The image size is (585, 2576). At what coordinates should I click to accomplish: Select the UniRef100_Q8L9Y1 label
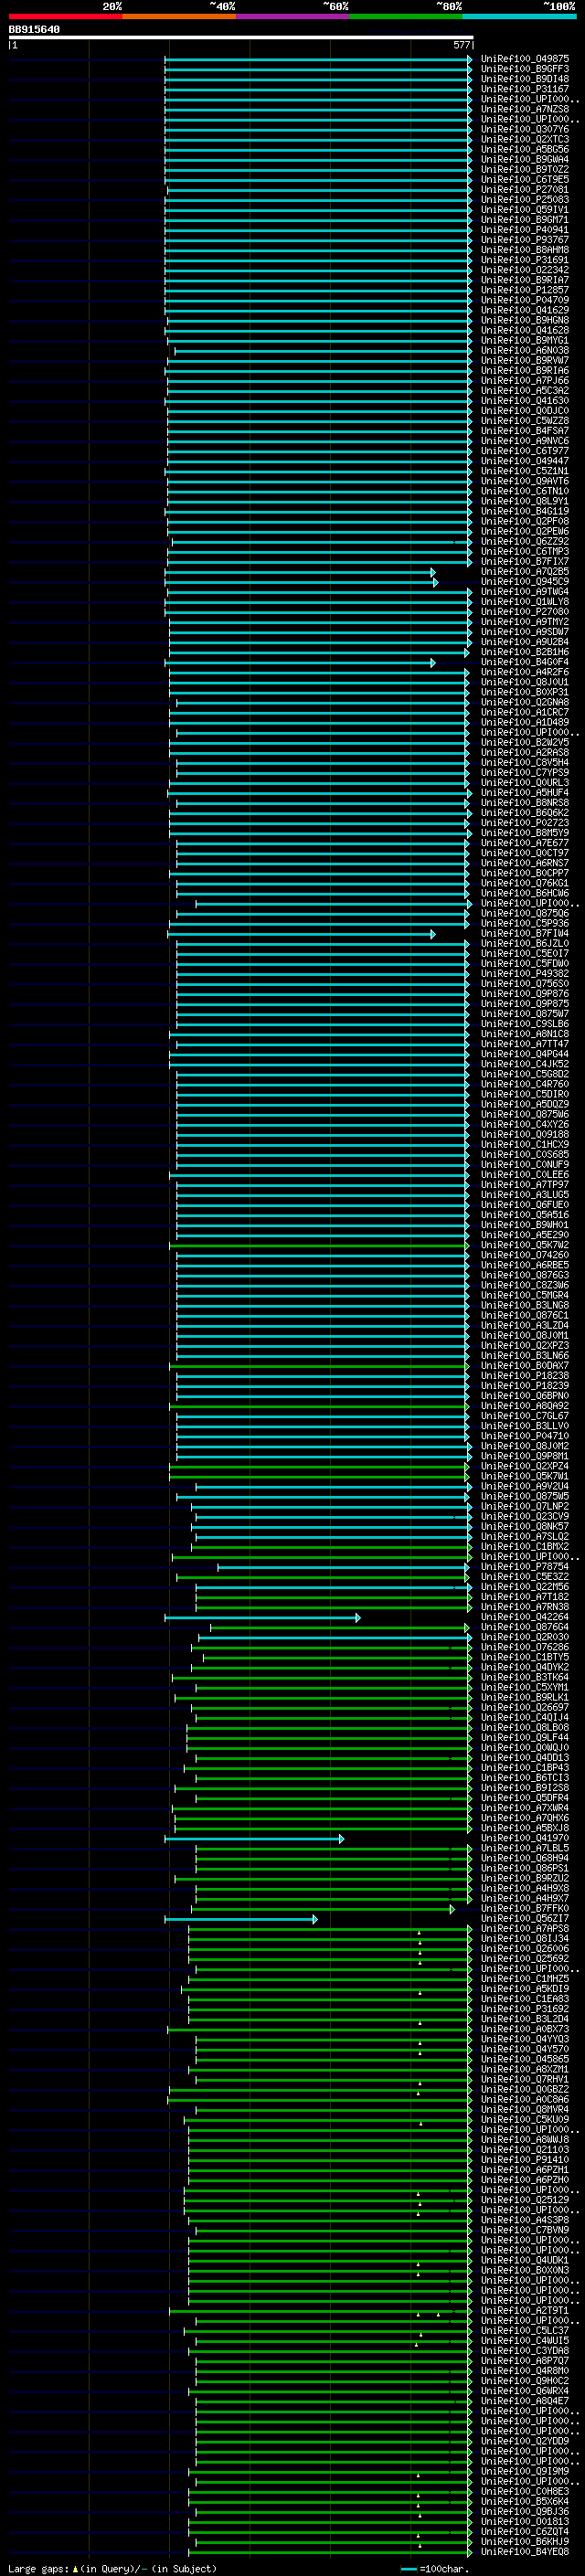[x=525, y=502]
